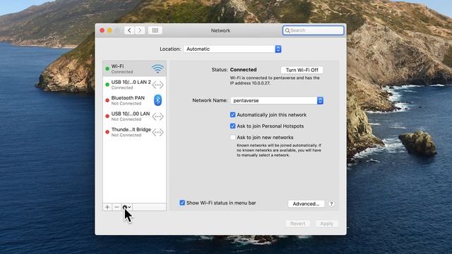Click the Apply button
Image resolution: width=452 pixels, height=254 pixels.
326,224
